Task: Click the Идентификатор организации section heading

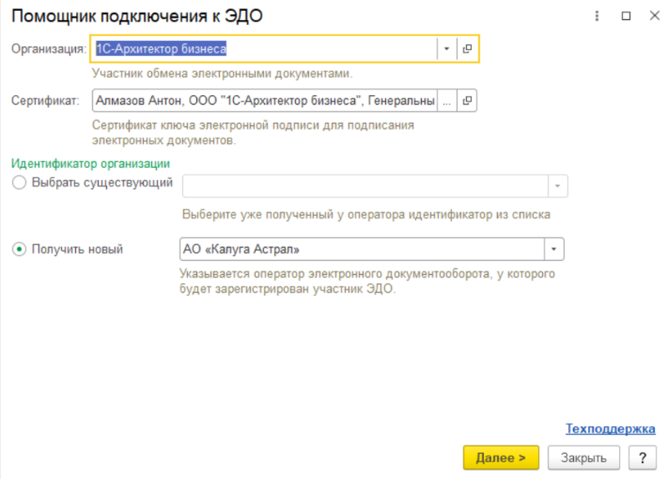Action: pyautogui.click(x=90, y=163)
